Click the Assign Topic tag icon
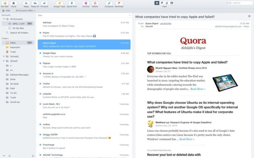This screenshot has height=158, width=254. coord(60,3)
